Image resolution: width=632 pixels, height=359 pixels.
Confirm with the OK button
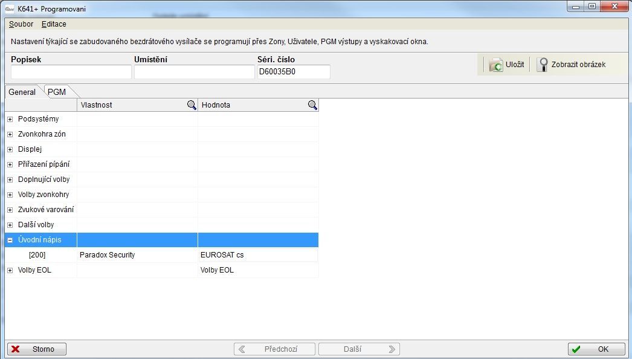pyautogui.click(x=596, y=349)
